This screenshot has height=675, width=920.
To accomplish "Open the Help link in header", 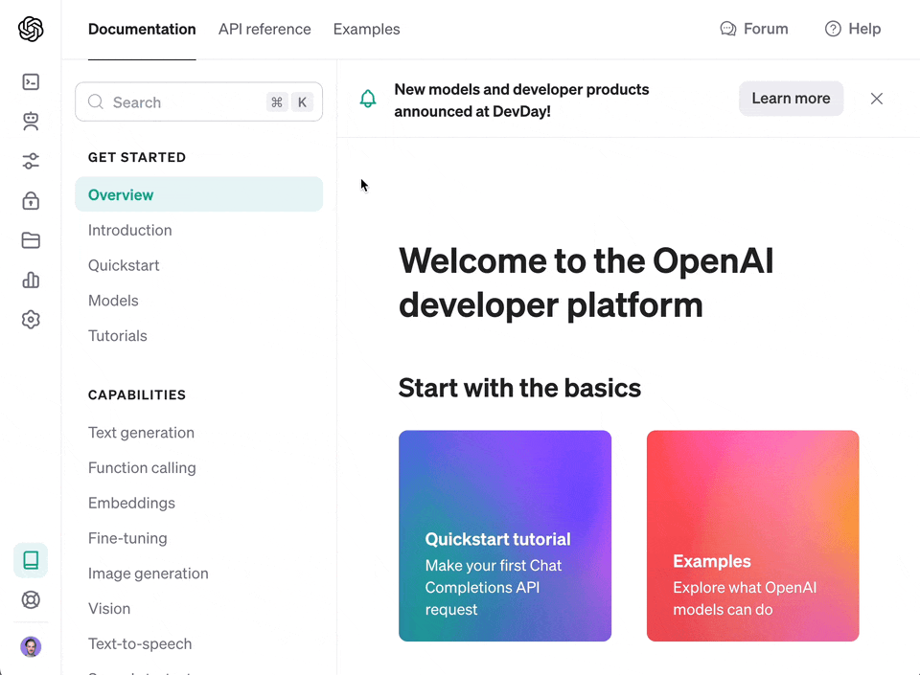I will pos(853,29).
